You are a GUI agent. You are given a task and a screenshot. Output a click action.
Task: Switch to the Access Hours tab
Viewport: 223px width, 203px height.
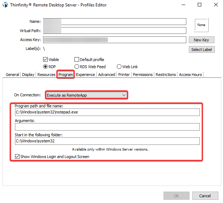(x=190, y=75)
